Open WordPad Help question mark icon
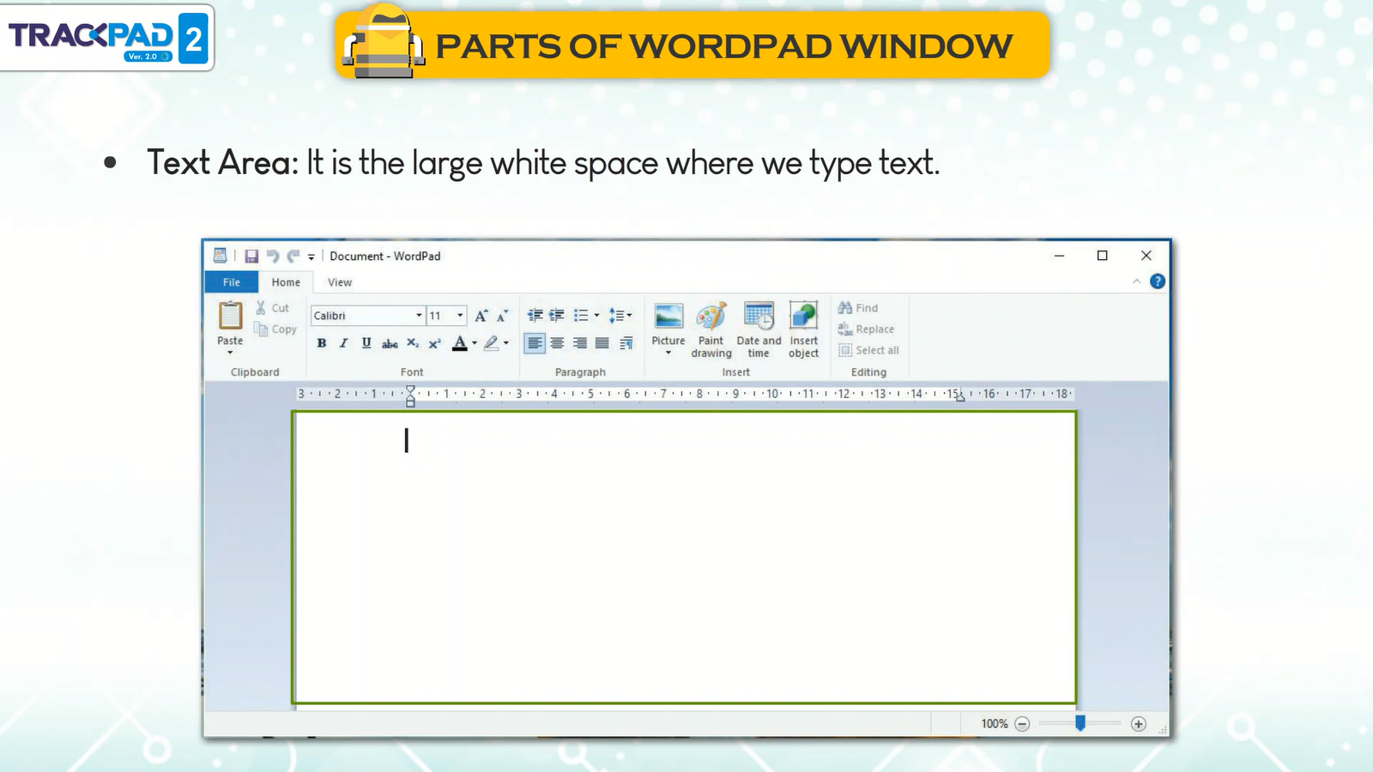 click(x=1158, y=281)
